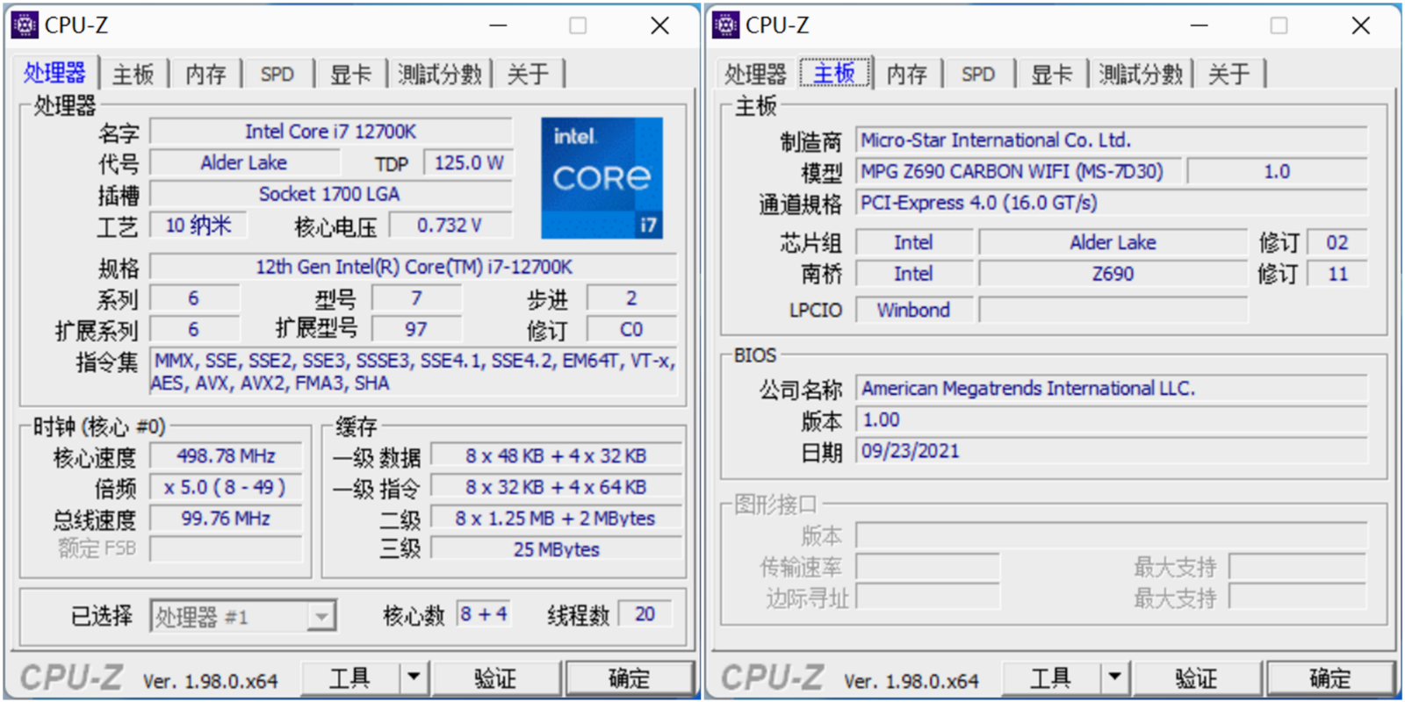Open the SPD tab in the left window
1405x702 pixels.
(x=277, y=75)
